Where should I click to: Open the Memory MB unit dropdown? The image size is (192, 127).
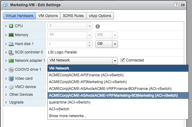(115, 35)
